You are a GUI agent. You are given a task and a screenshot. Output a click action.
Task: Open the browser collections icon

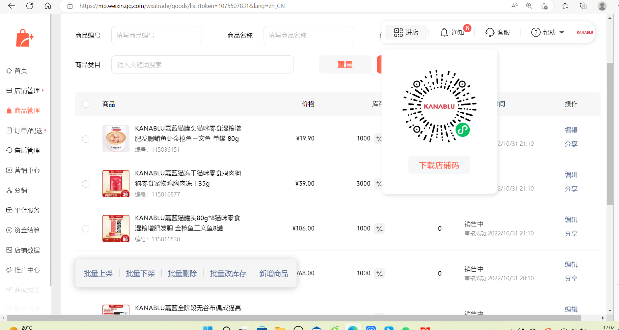(x=583, y=6)
